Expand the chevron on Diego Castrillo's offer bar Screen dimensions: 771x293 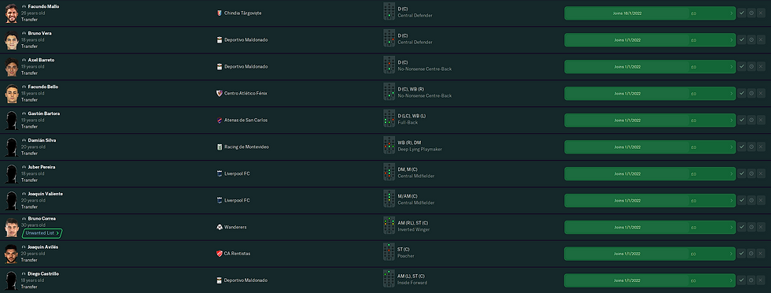coord(731,280)
